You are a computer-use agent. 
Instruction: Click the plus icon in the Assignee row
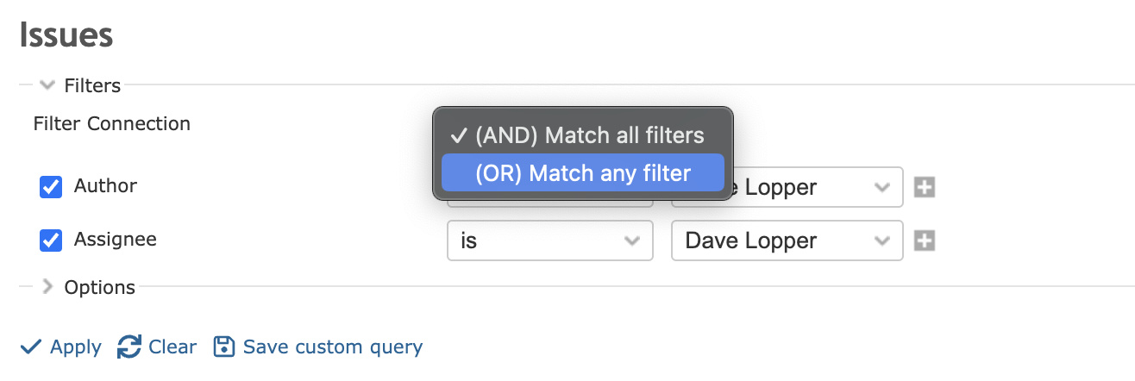tap(925, 240)
